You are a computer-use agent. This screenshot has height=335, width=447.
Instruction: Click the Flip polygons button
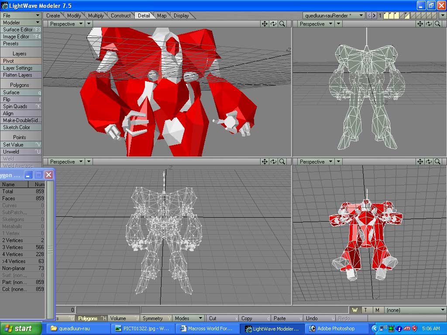21,99
